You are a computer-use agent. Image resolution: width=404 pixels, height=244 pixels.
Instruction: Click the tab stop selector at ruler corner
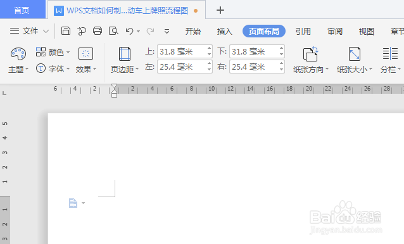4,93
